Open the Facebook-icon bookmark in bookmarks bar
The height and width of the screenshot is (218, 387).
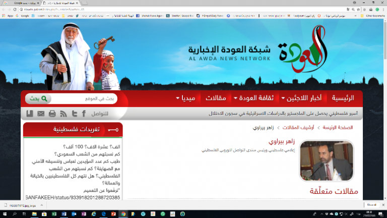click(x=150, y=16)
